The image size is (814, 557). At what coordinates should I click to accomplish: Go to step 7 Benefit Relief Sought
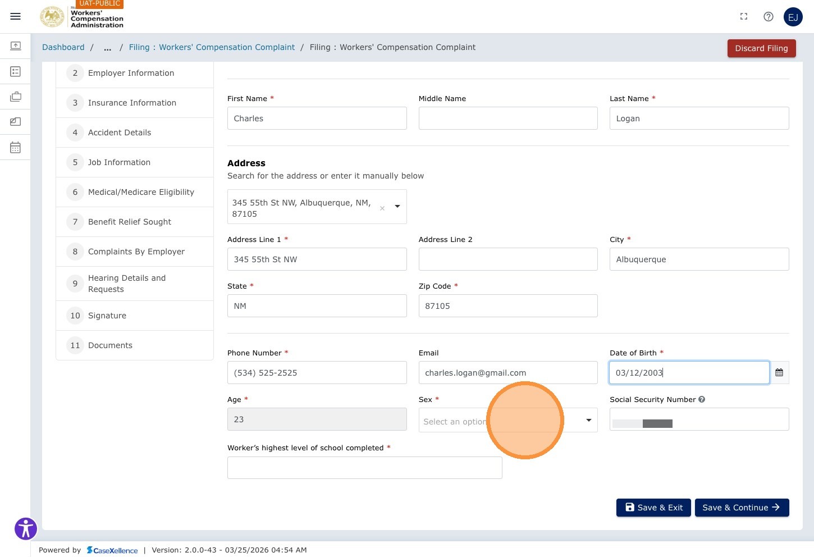pos(135,222)
